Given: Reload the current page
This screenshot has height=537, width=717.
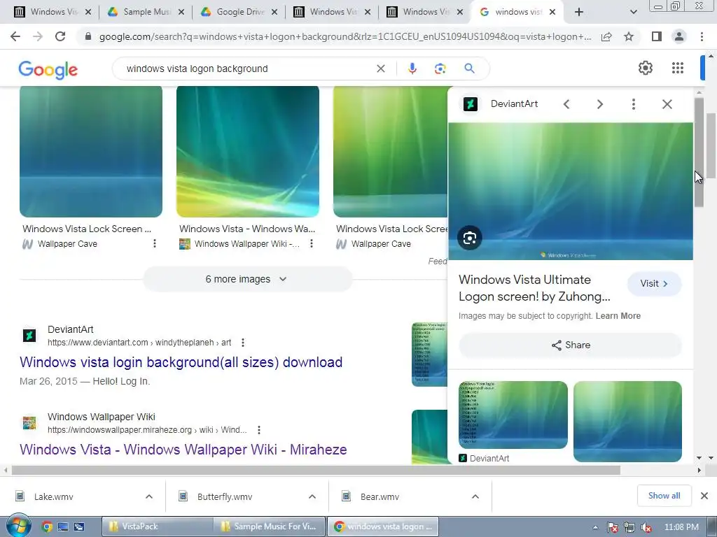Looking at the screenshot, I should pyautogui.click(x=60, y=36).
